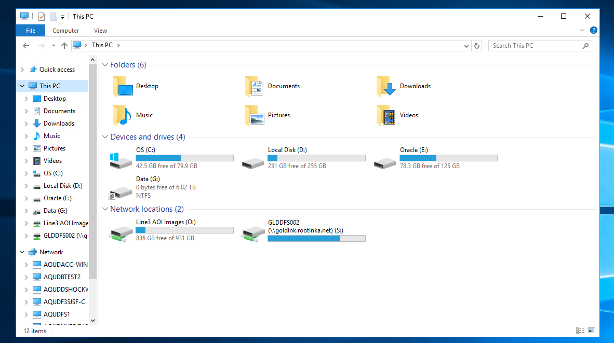Click the New folder quick access toolbar icon
This screenshot has height=343, width=614.
click(x=53, y=17)
